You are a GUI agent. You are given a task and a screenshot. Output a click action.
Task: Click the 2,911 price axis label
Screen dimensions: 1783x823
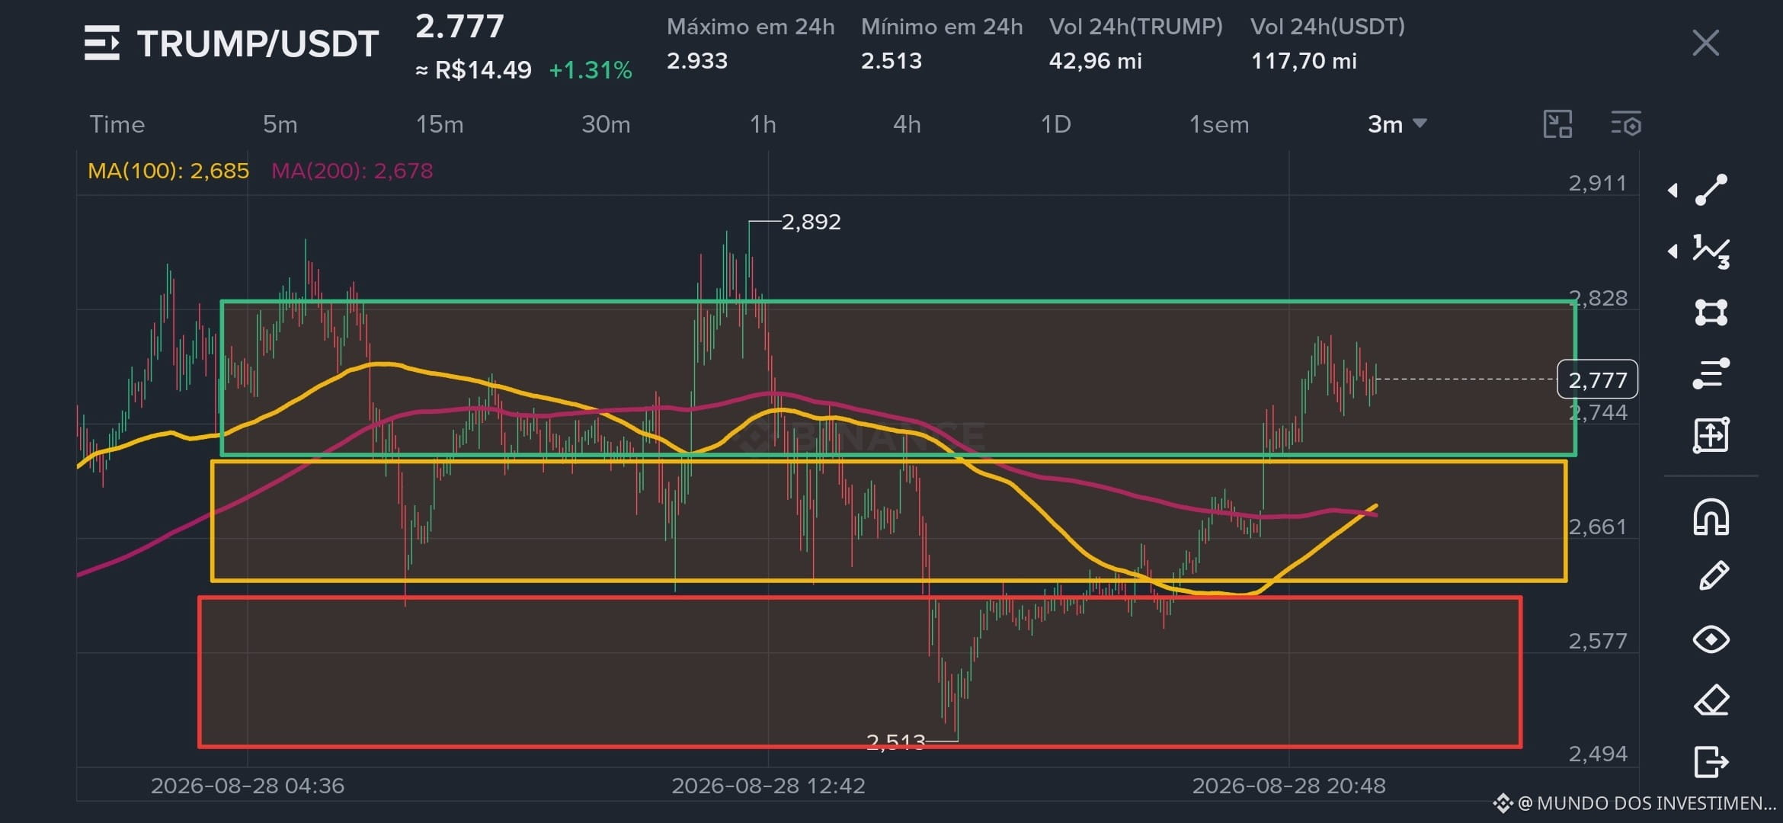coord(1597,183)
